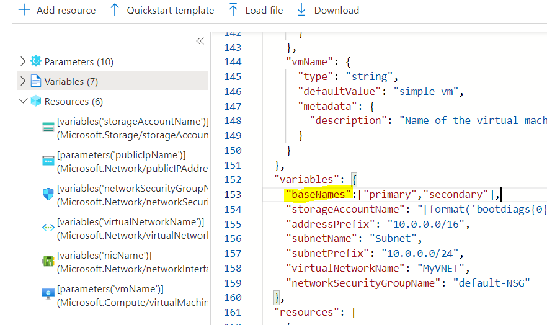Click the highlighted "baseNames" text in editor

tap(319, 195)
